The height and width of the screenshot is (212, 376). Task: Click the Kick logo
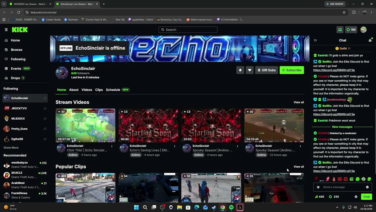pyautogui.click(x=20, y=30)
